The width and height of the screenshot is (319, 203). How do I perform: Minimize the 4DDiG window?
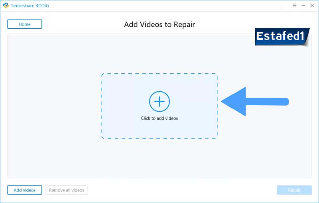point(303,6)
